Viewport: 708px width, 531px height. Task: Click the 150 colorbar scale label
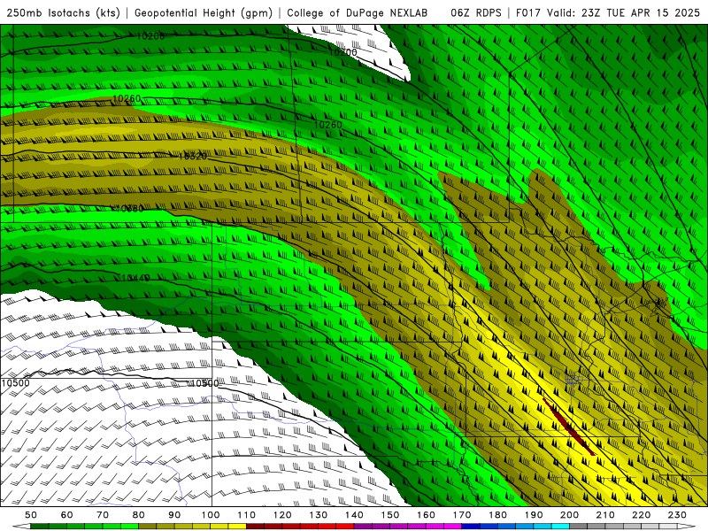point(390,515)
